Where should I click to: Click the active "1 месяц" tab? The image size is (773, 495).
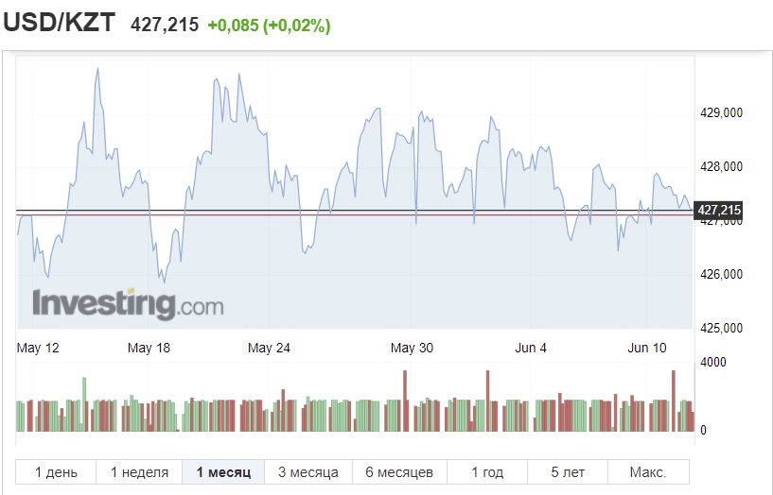223,472
